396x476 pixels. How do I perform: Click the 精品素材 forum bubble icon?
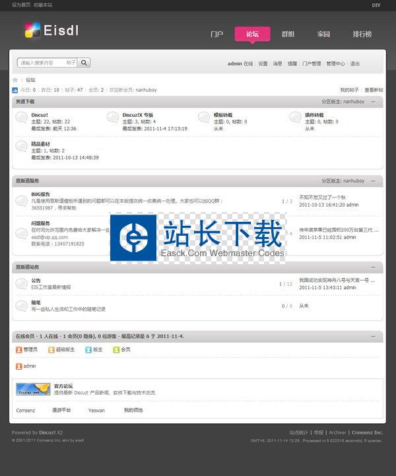22,146
